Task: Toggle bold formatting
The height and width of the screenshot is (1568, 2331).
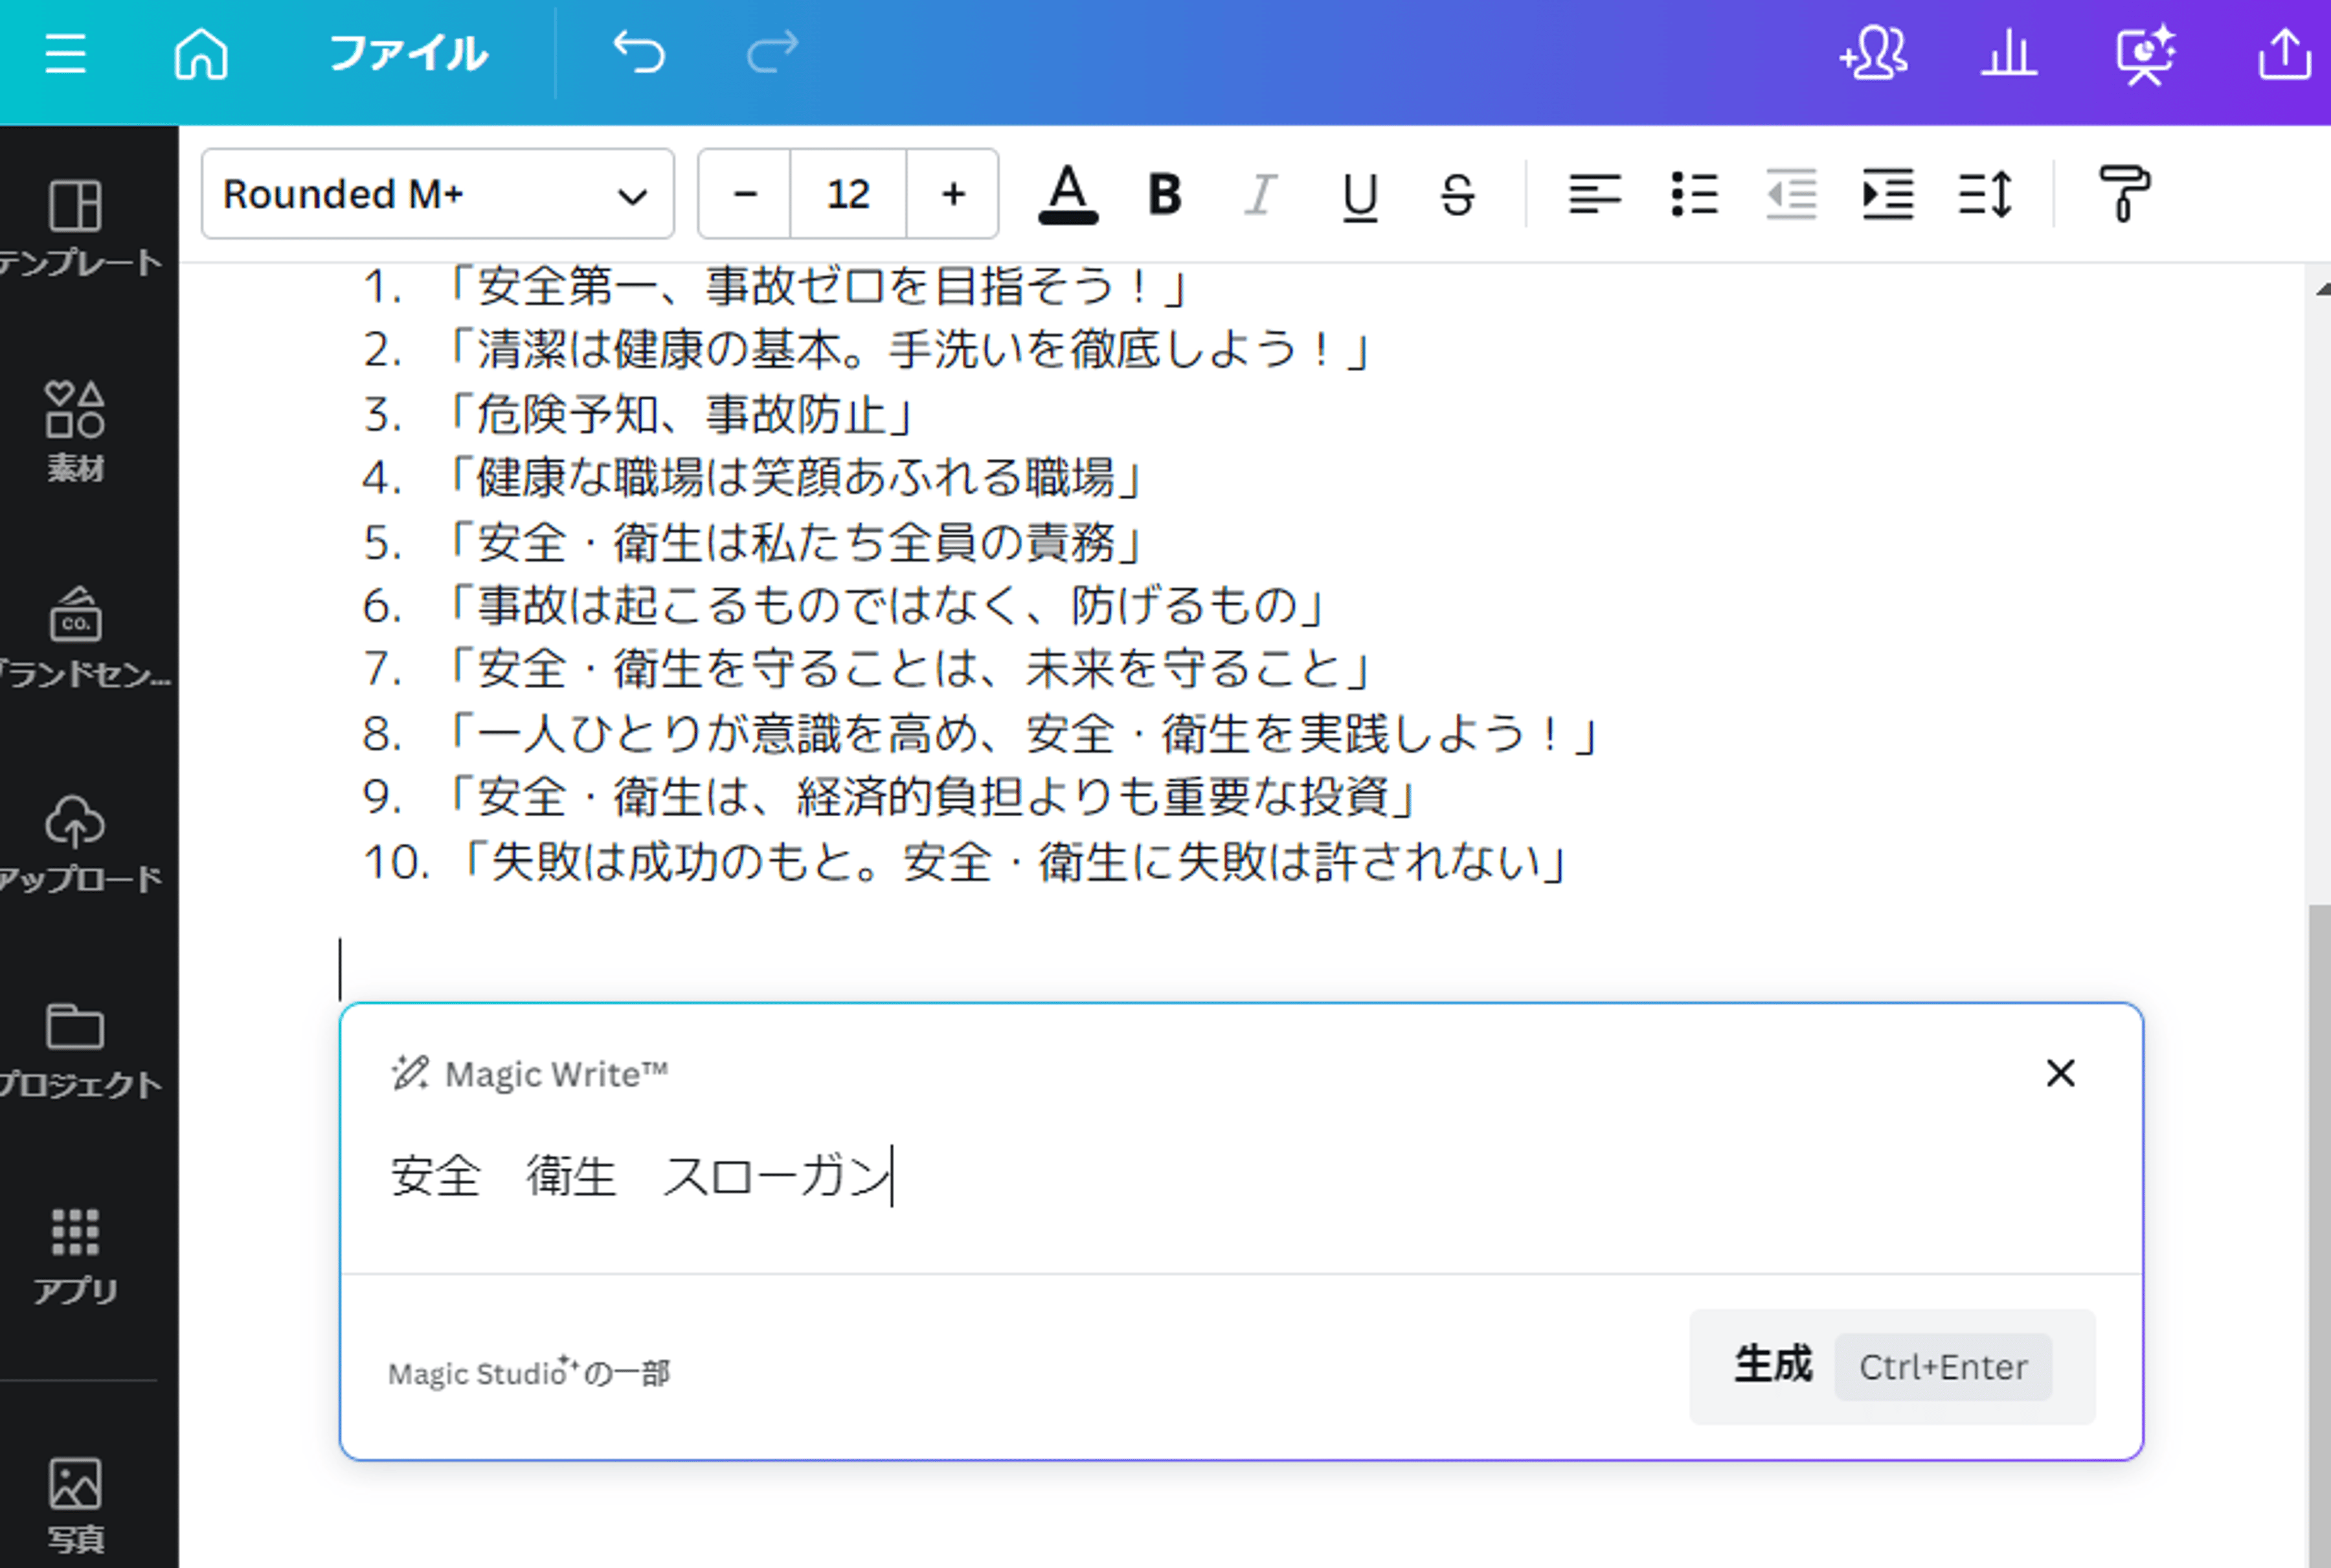Action: coord(1165,194)
